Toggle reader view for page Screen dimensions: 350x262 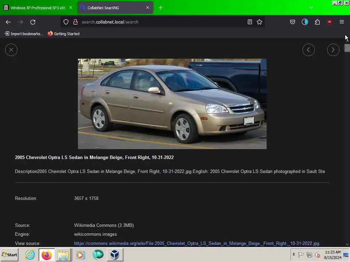[x=250, y=22]
